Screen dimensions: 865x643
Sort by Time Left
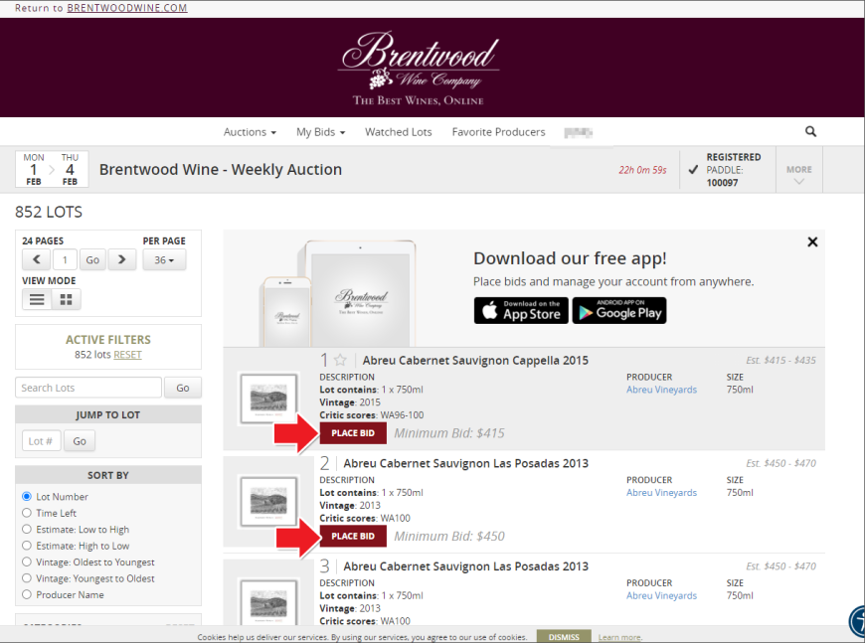[27, 513]
